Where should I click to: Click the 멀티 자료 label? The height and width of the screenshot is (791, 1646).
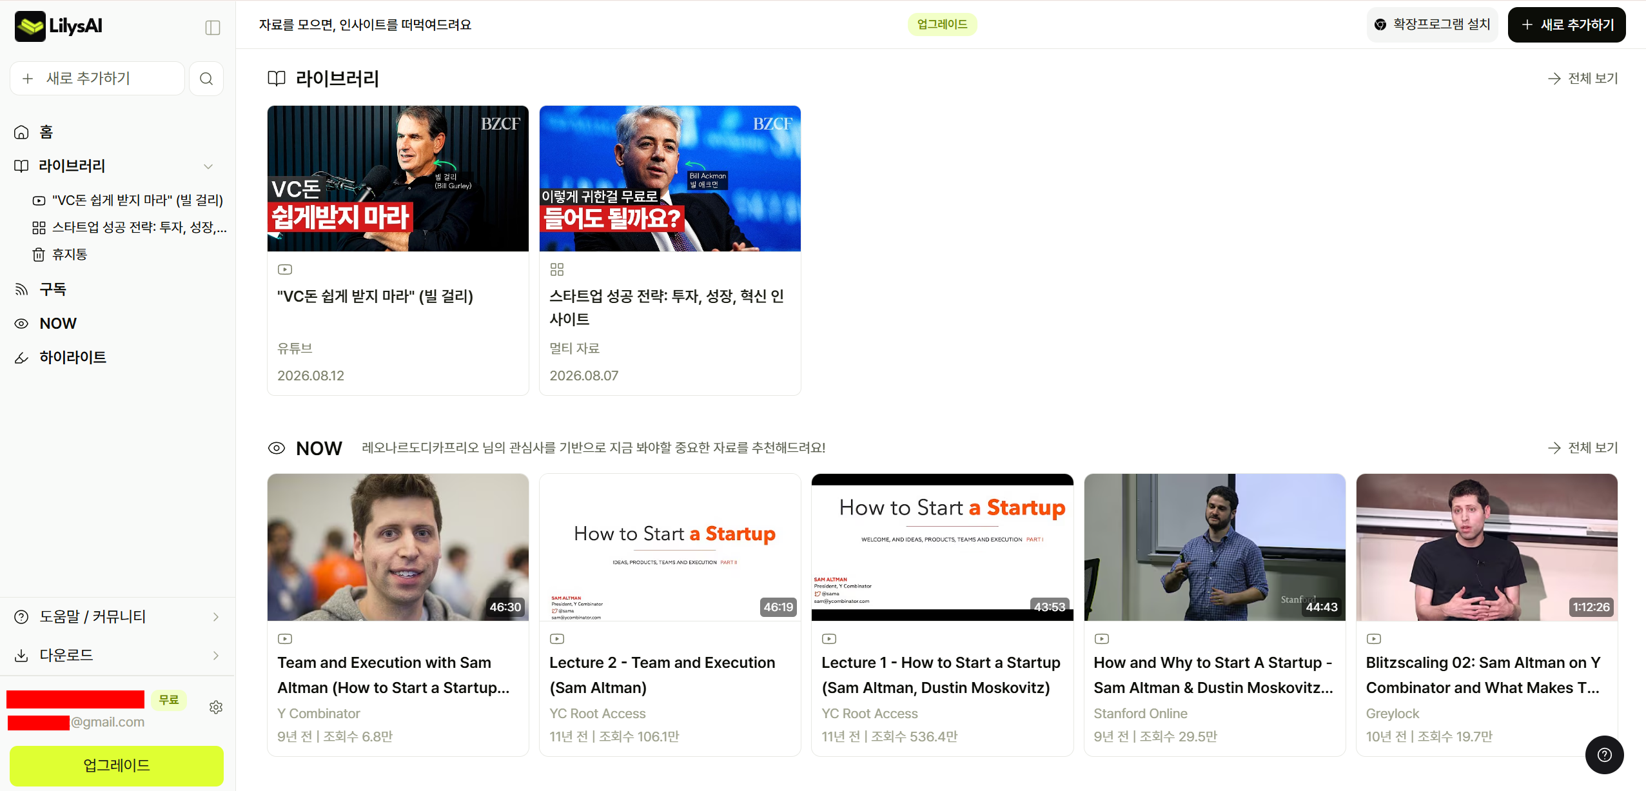574,348
